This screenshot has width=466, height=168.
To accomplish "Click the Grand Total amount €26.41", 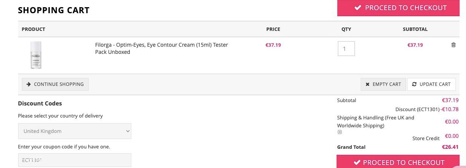I will (x=450, y=147).
